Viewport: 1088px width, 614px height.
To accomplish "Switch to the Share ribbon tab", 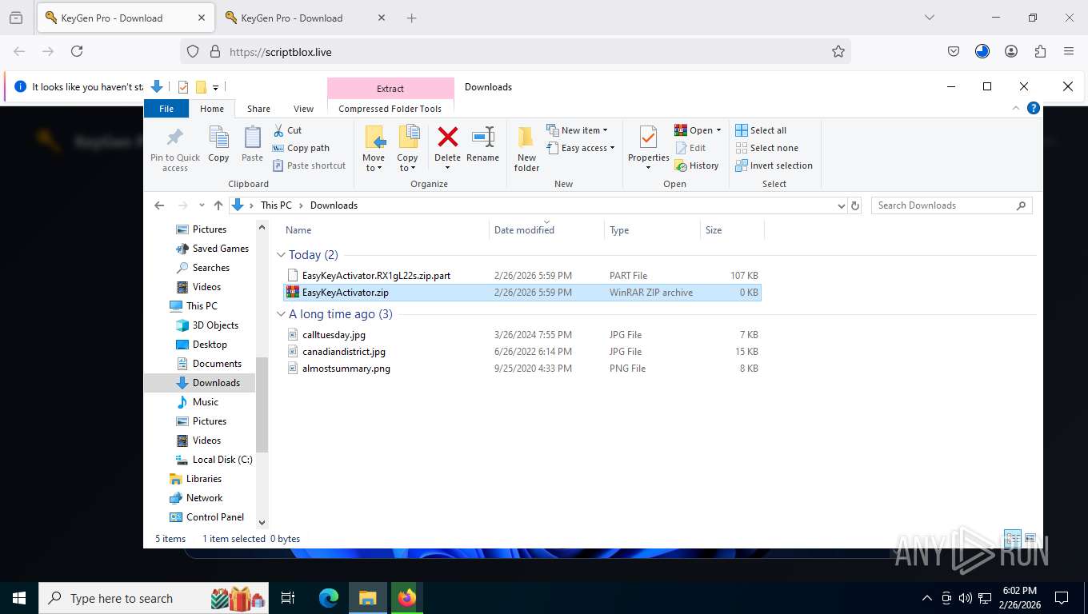I will click(x=258, y=109).
